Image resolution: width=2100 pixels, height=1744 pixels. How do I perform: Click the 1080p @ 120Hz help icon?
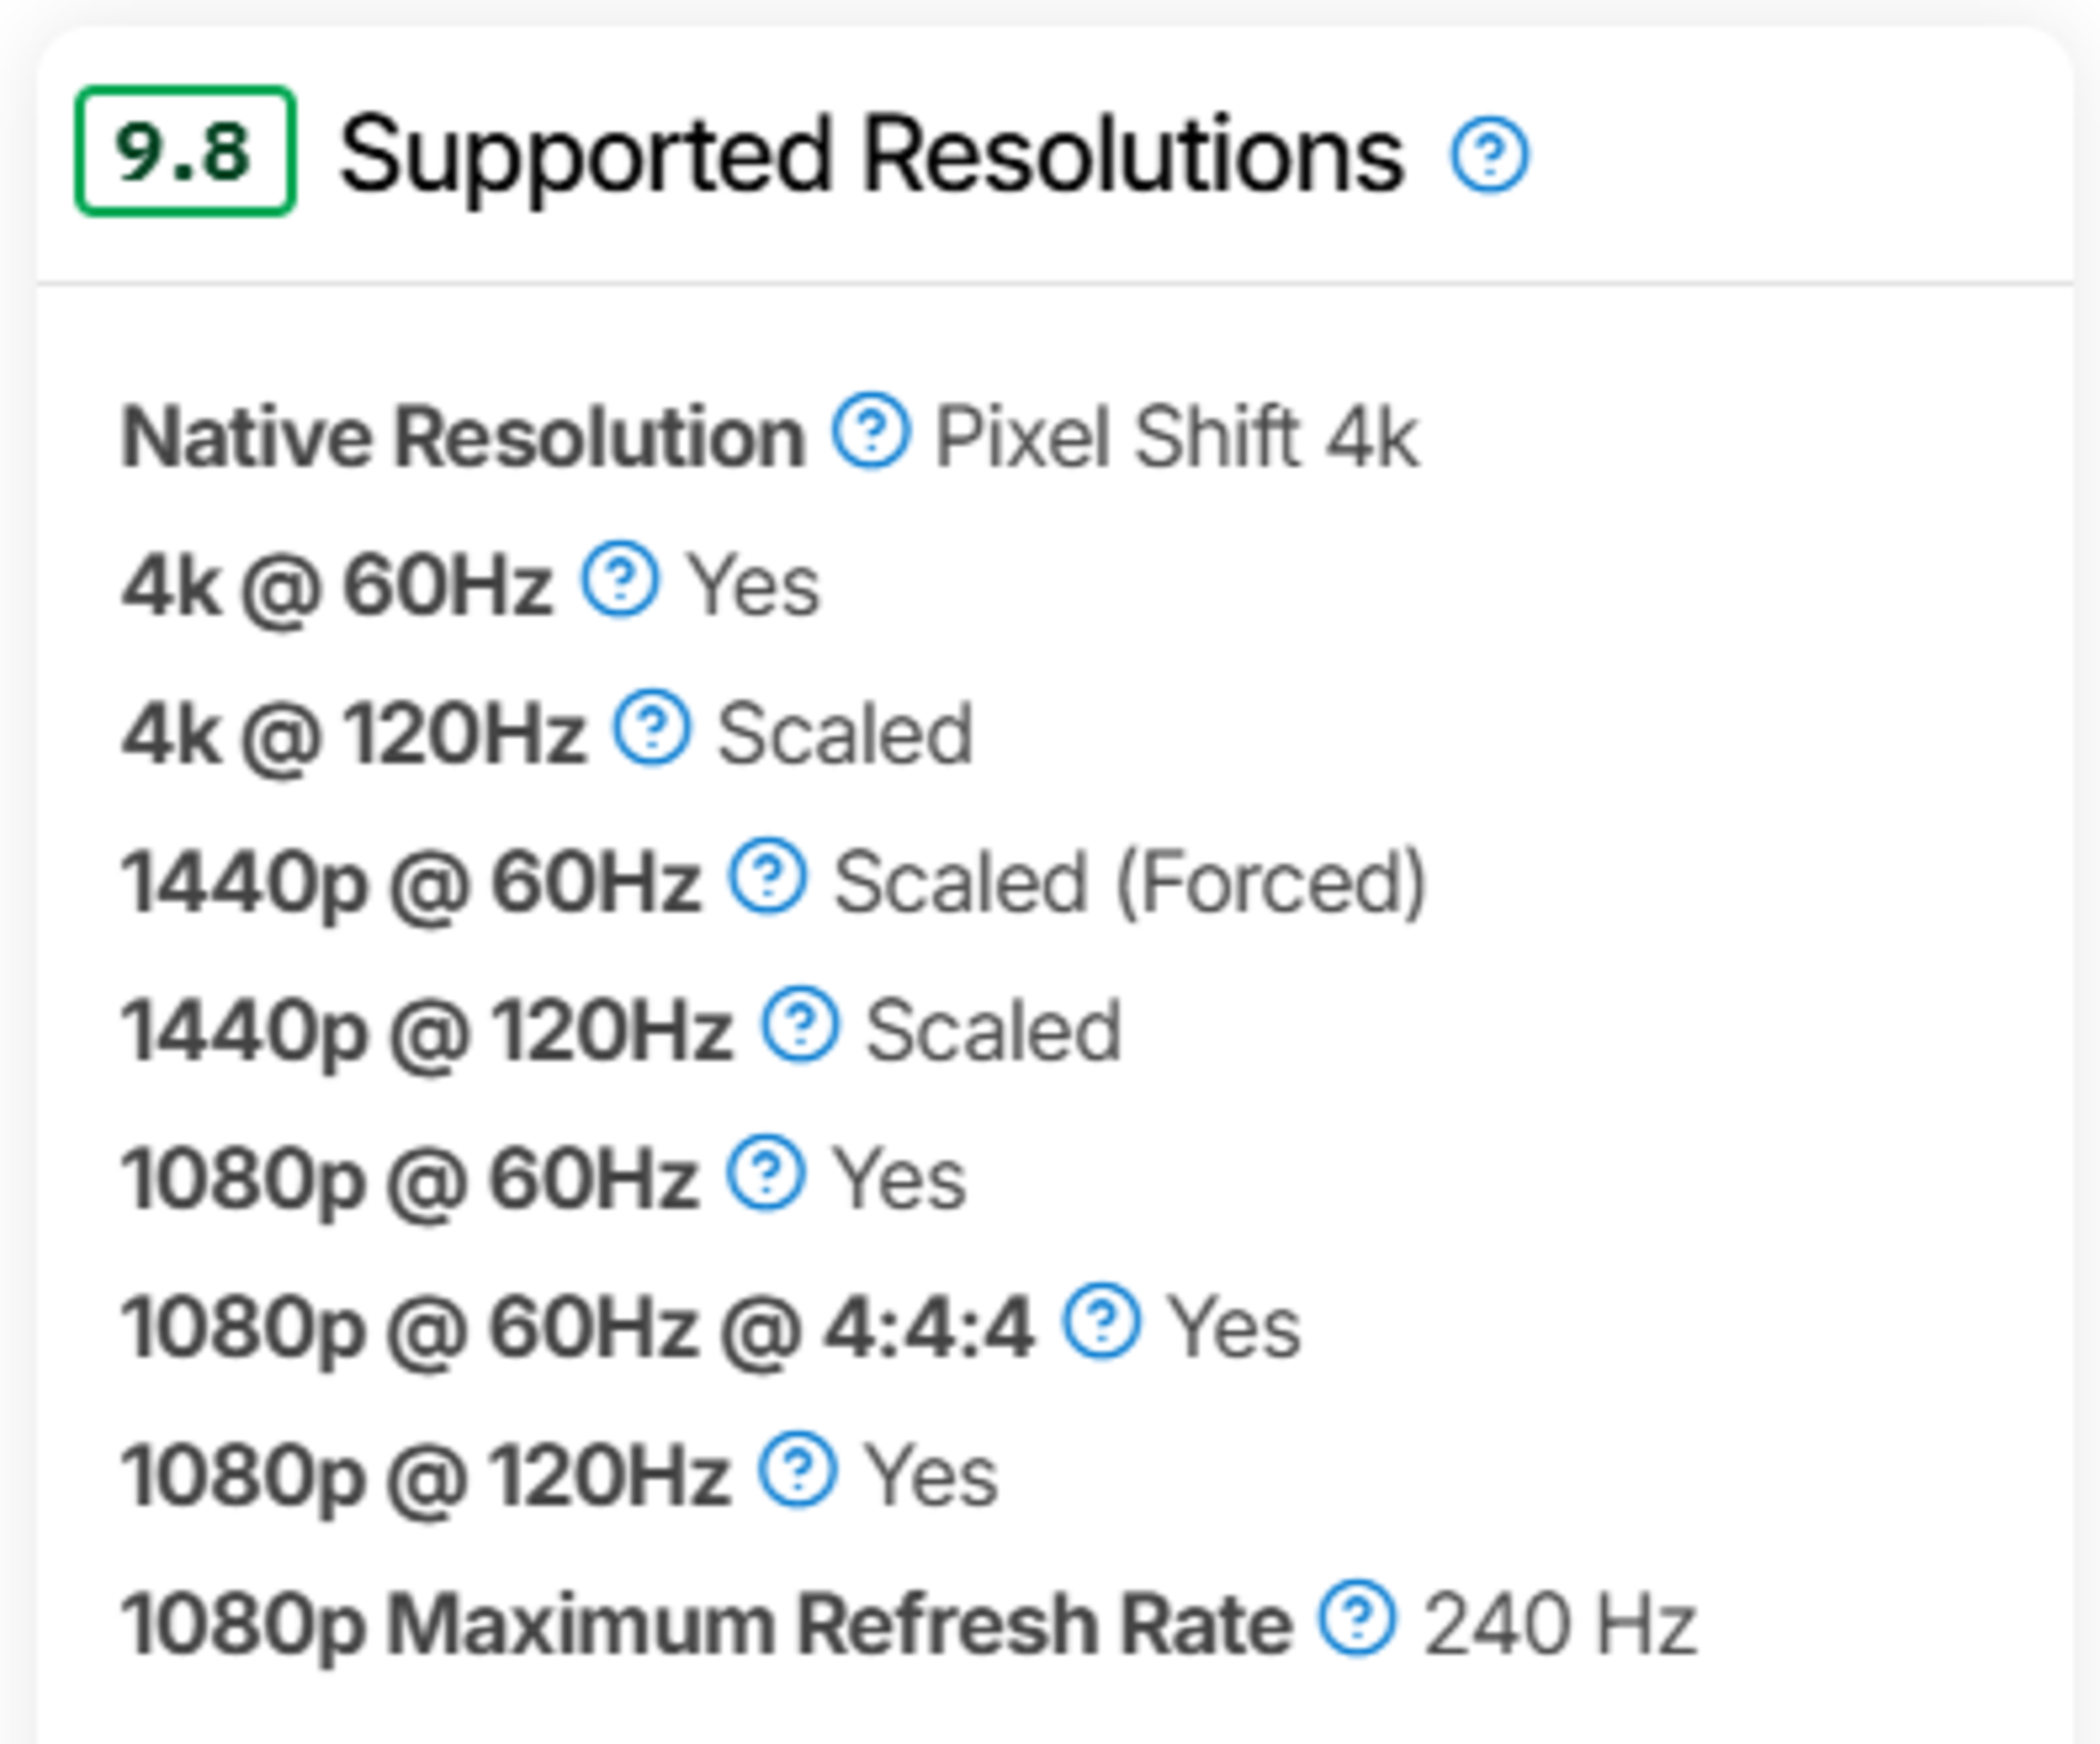click(x=797, y=1469)
